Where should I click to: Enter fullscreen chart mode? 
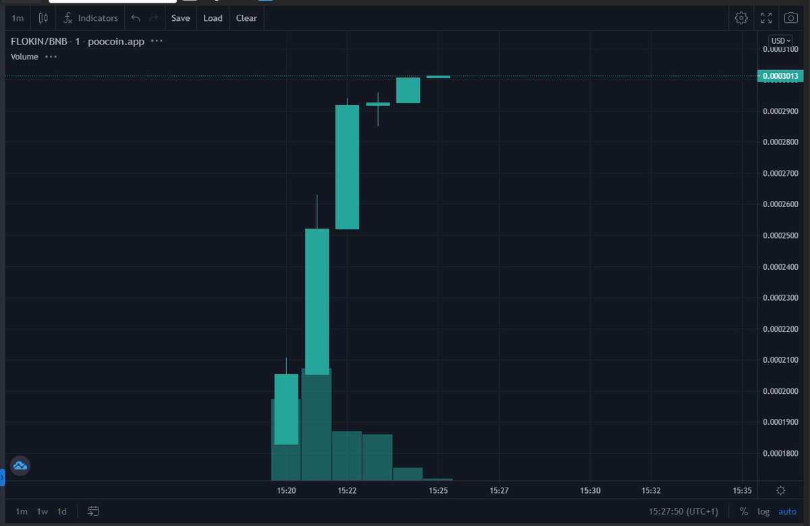click(766, 18)
